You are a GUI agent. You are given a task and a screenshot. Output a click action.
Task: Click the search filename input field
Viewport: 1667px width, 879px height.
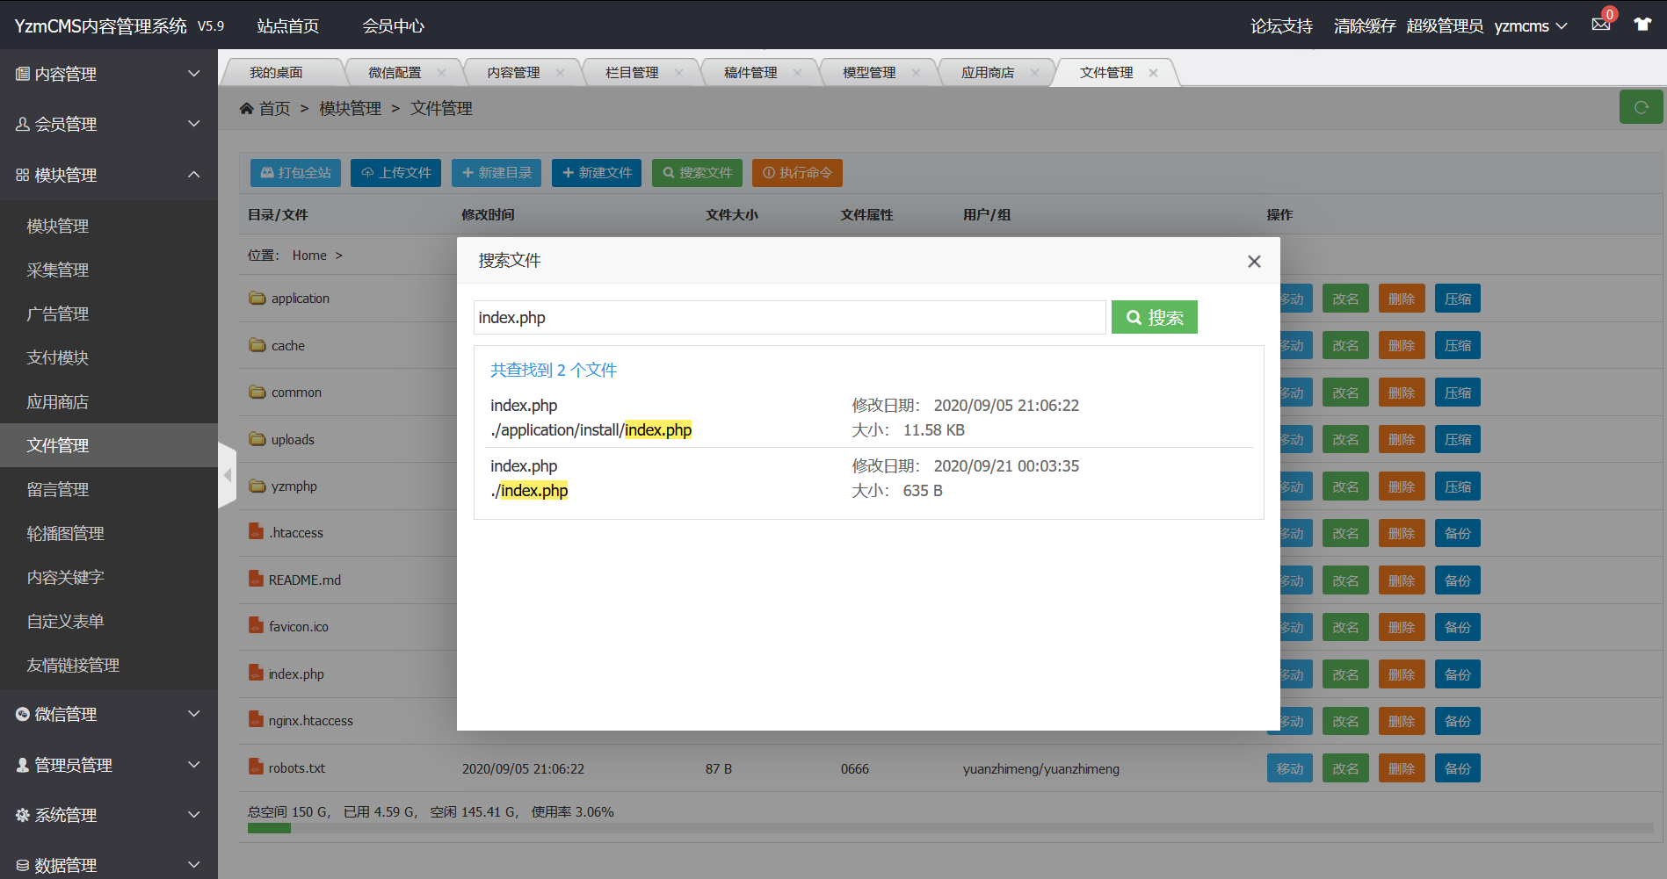point(789,318)
